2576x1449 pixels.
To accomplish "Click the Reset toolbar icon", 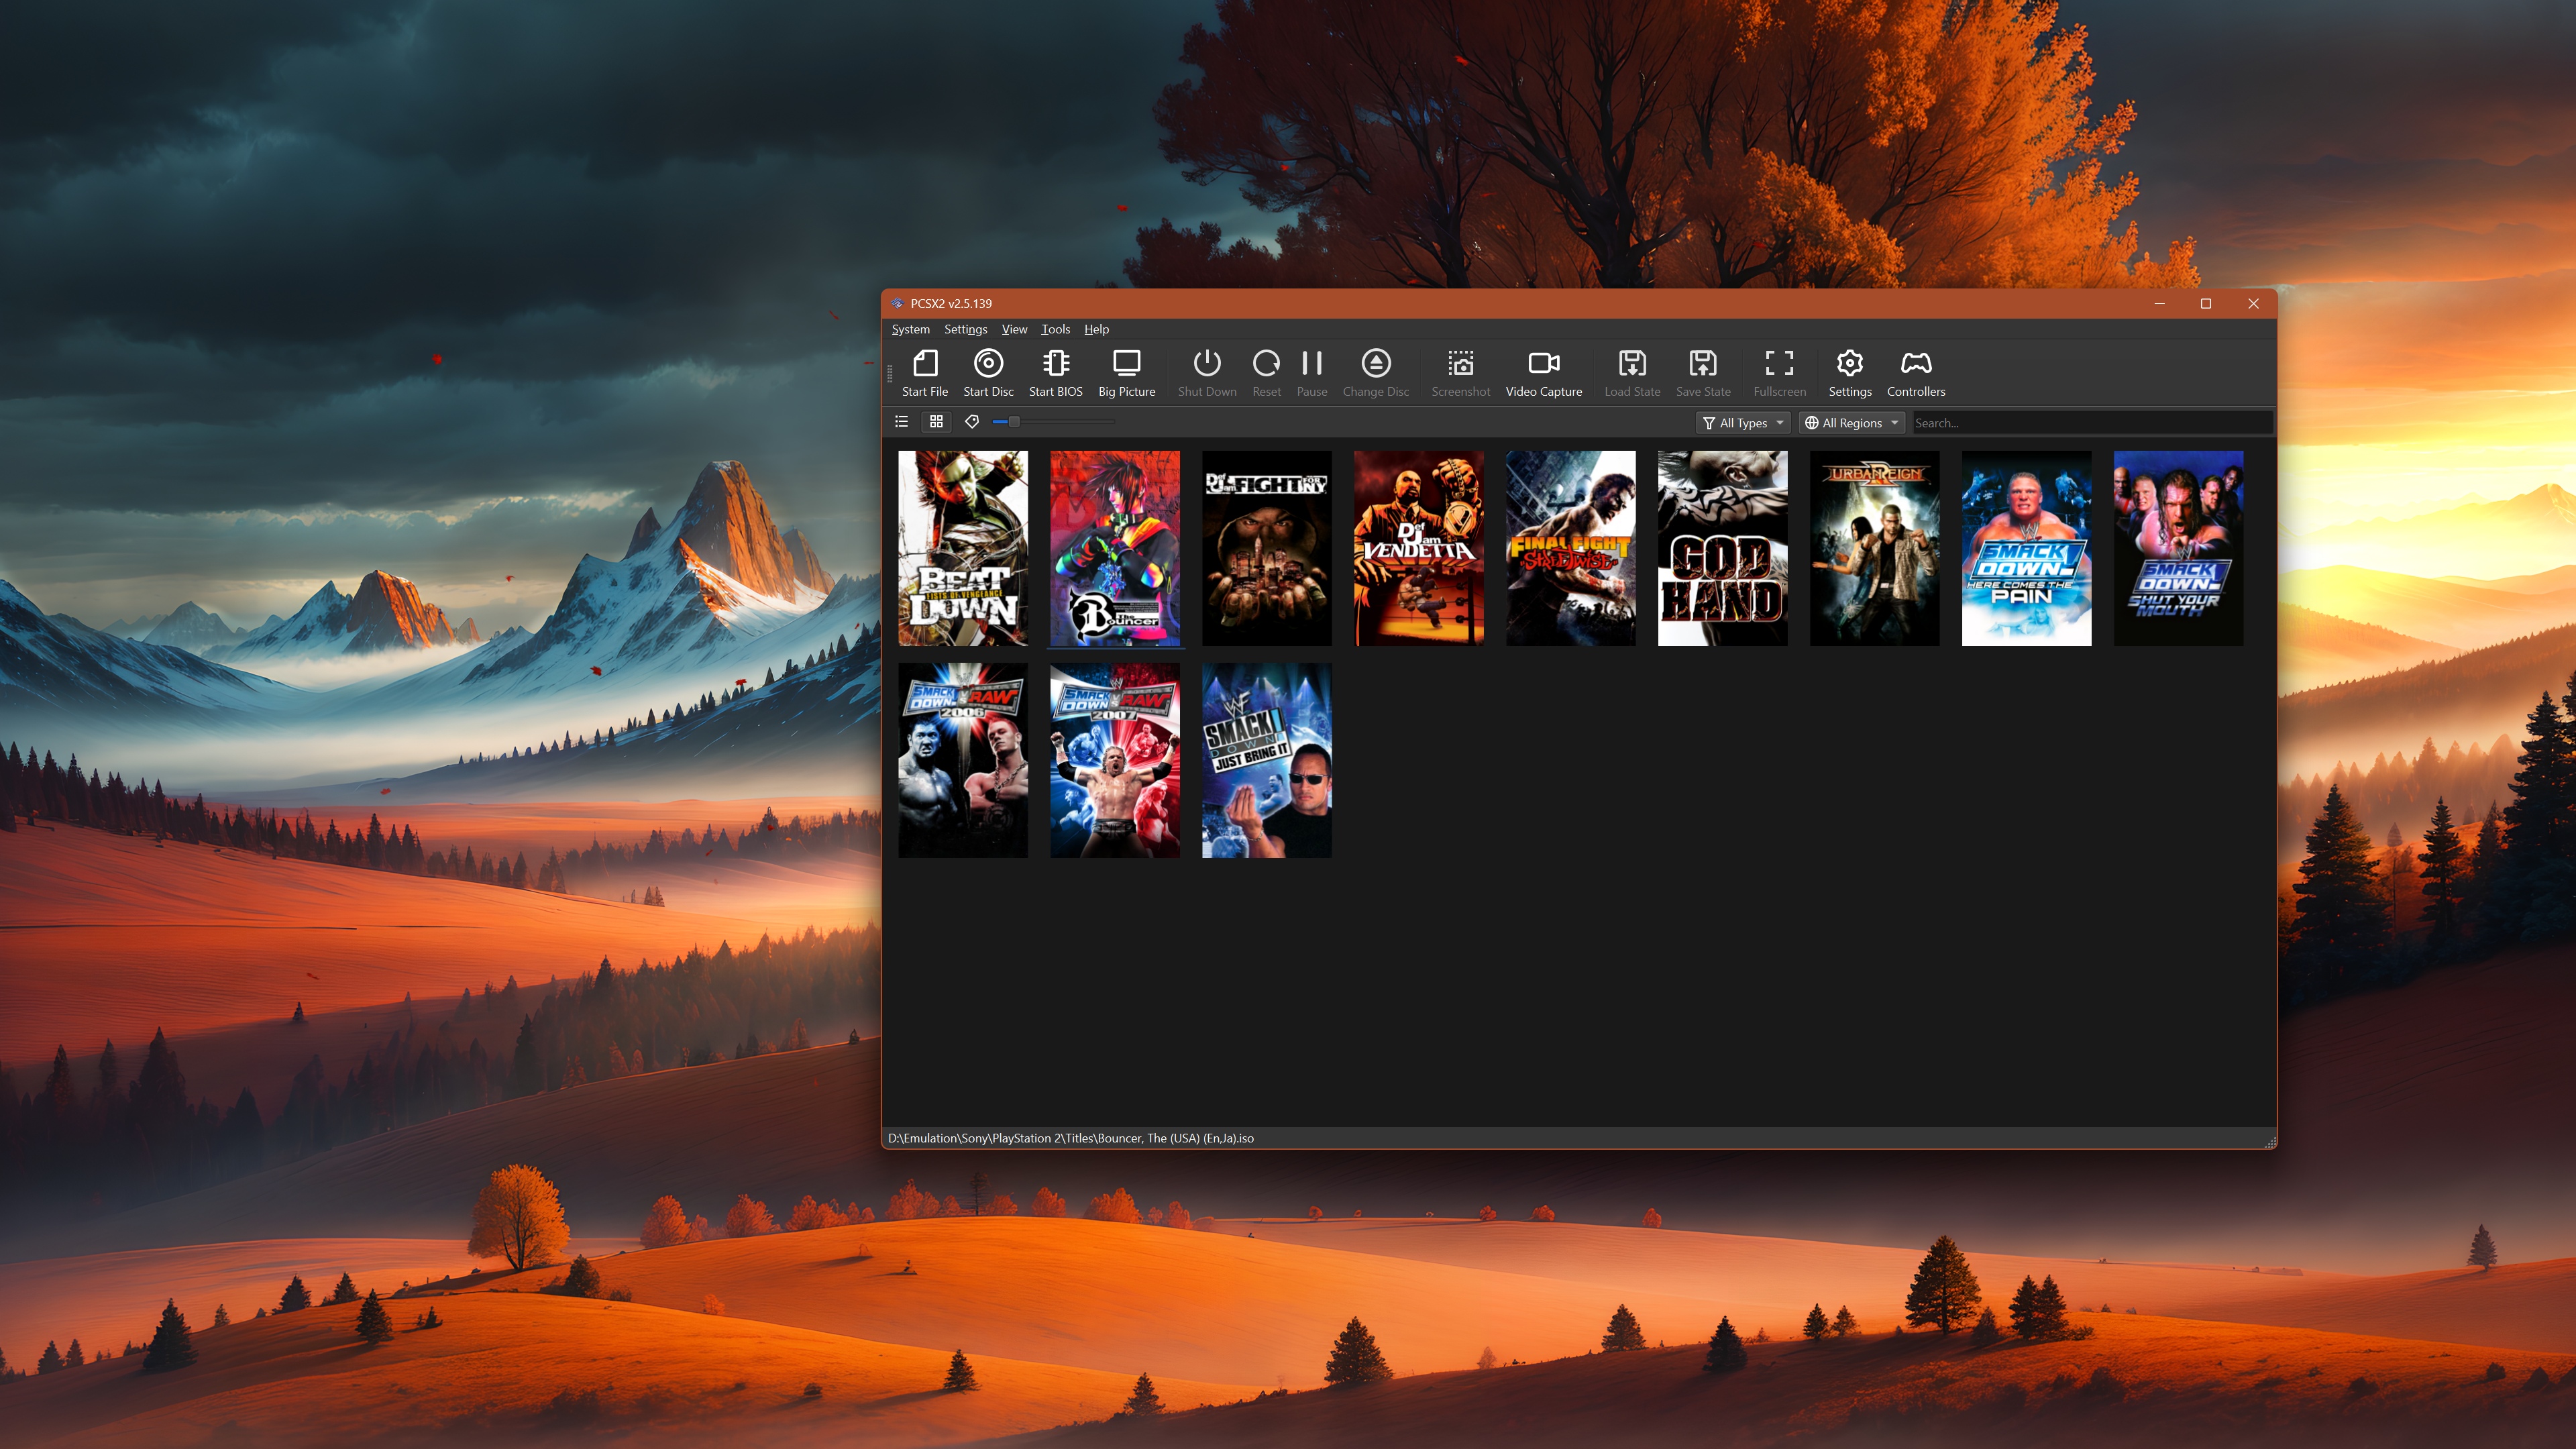I will point(1266,374).
